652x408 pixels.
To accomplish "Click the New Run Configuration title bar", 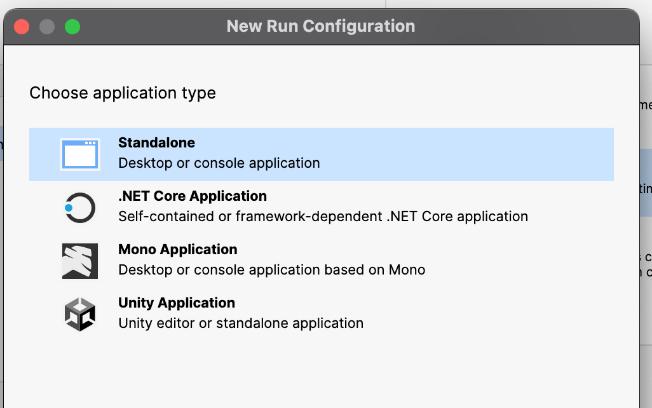I will click(x=321, y=26).
